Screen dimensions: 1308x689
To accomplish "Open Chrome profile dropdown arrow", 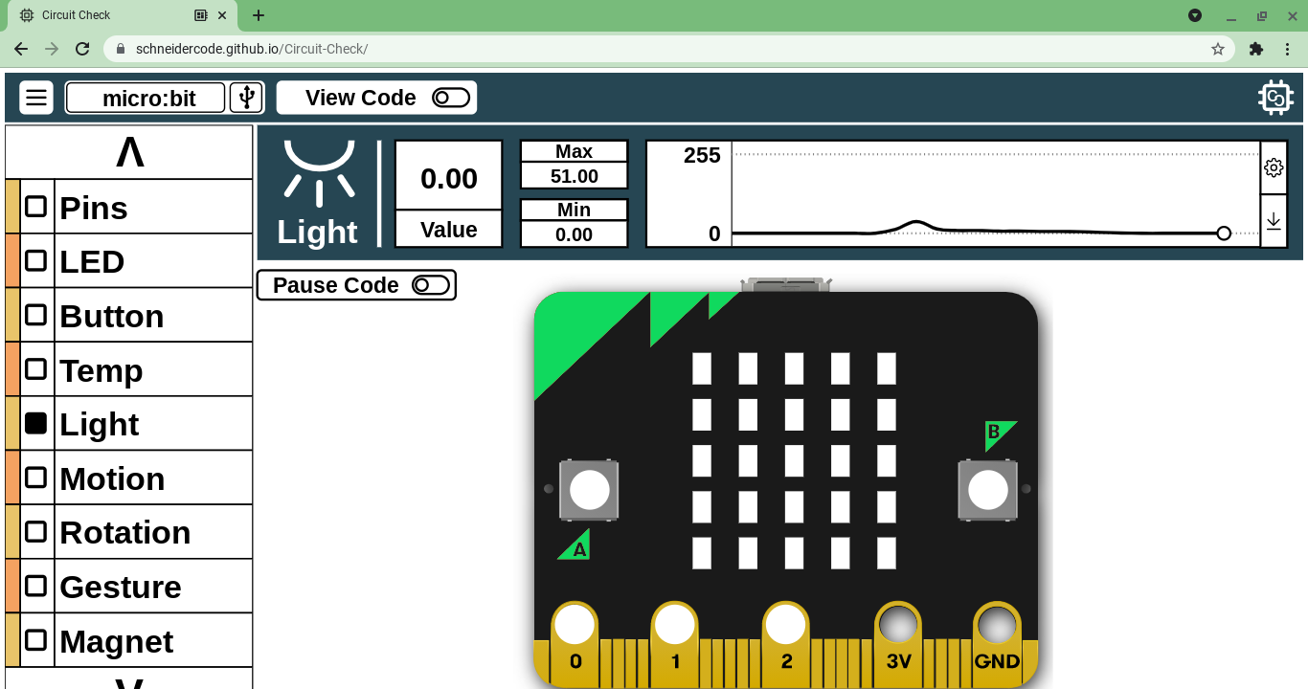I will coord(1195,15).
